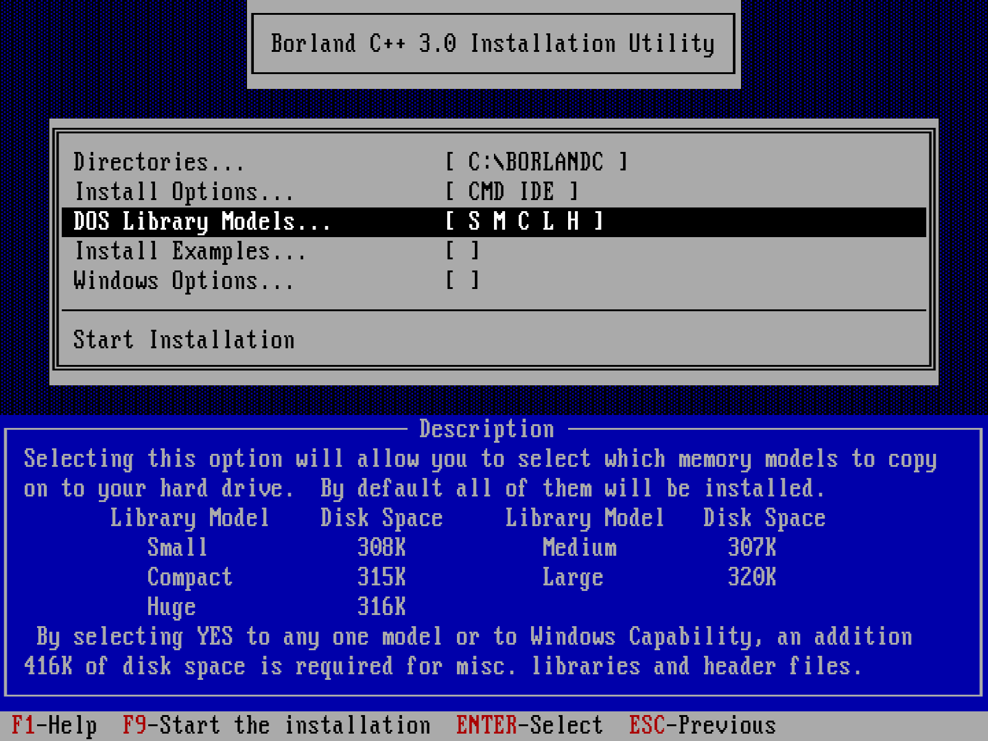Click the CMD IDE install options value
The image size is (988, 741).
[x=511, y=191]
